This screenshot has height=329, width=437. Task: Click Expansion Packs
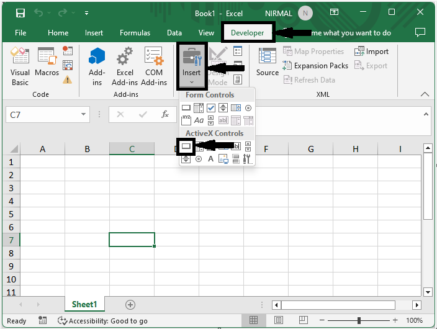pos(315,66)
